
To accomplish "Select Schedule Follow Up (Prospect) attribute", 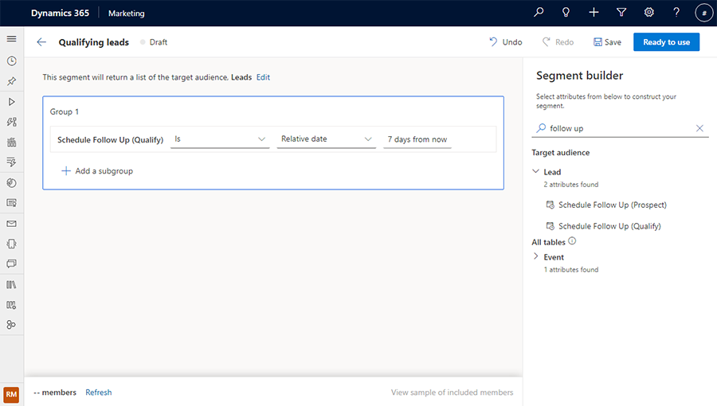I will point(612,205).
